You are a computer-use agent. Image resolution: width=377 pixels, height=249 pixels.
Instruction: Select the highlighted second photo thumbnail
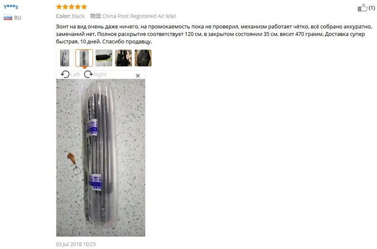84,58
